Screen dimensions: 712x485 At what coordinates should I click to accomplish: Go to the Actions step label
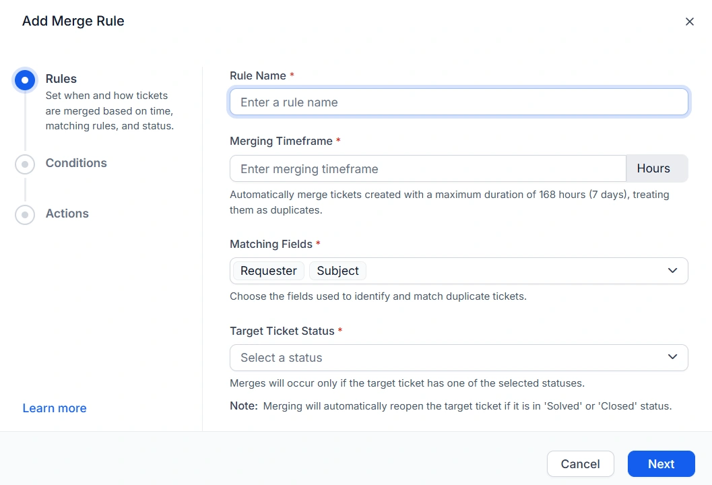pos(67,214)
